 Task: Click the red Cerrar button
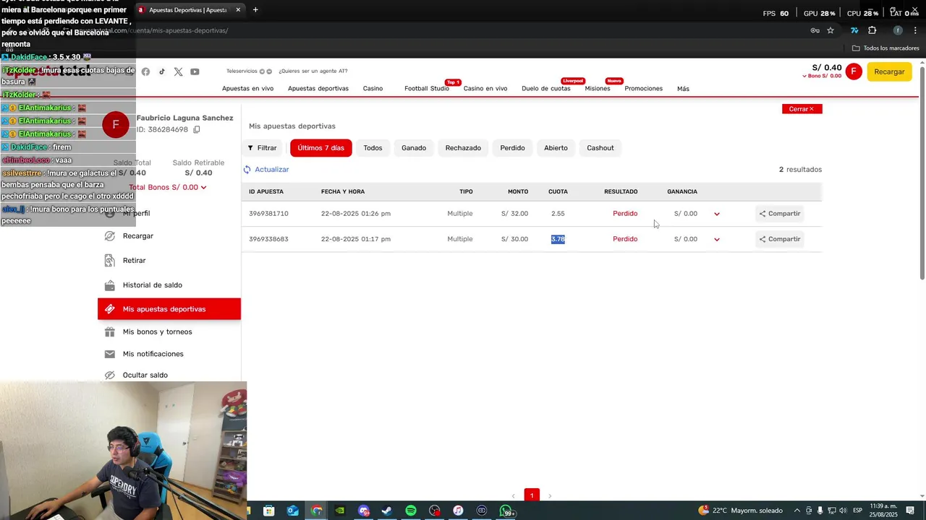[x=802, y=109]
